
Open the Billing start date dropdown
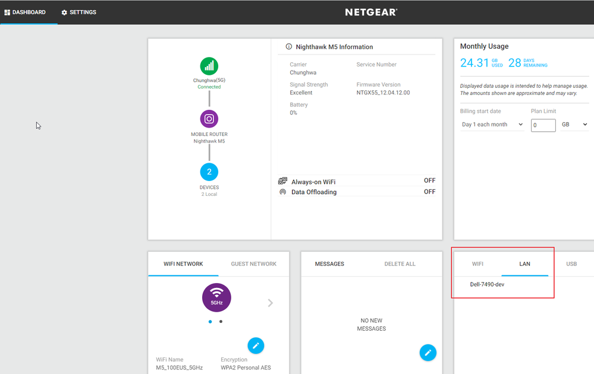click(492, 125)
